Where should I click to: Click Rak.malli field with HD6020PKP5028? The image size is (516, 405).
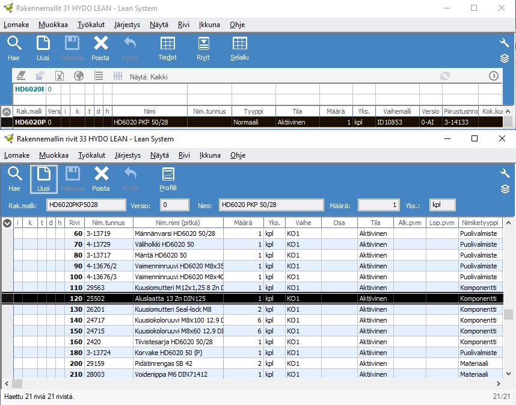pyautogui.click(x=86, y=205)
